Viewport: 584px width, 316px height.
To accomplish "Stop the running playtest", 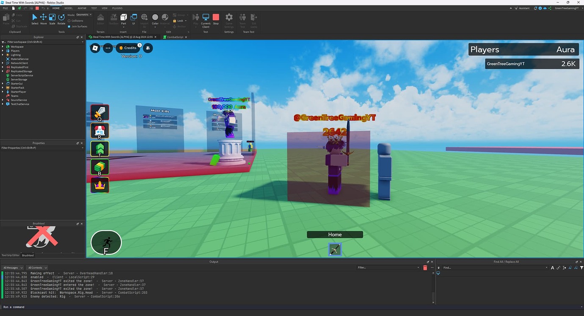I will click(x=216, y=18).
